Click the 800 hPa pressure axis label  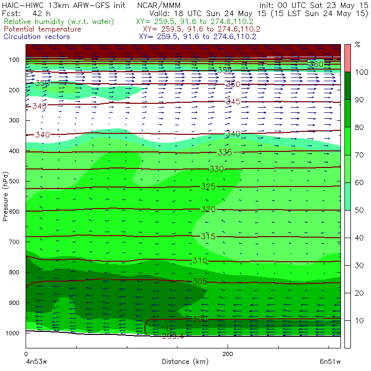click(x=14, y=272)
